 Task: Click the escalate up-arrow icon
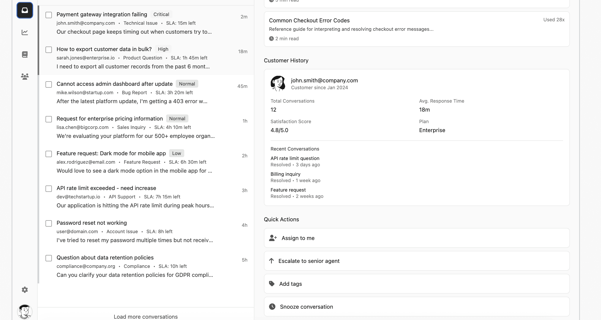tap(271, 261)
